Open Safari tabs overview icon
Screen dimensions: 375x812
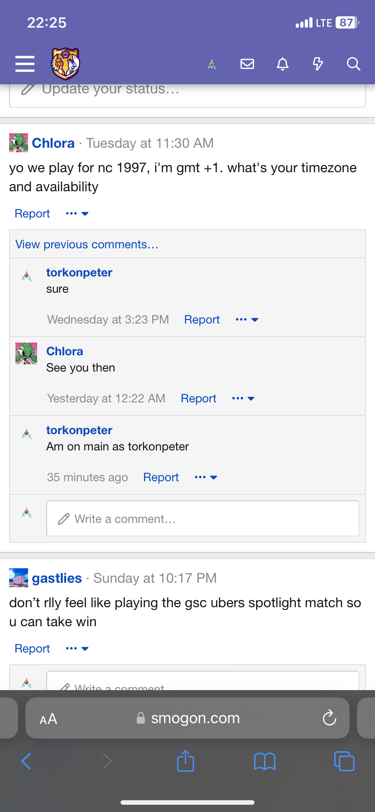coord(344,761)
